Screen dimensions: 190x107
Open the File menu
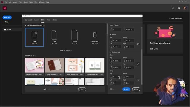[x=6, y=2]
